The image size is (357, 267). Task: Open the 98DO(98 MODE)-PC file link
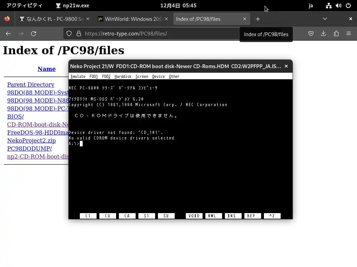click(x=38, y=108)
